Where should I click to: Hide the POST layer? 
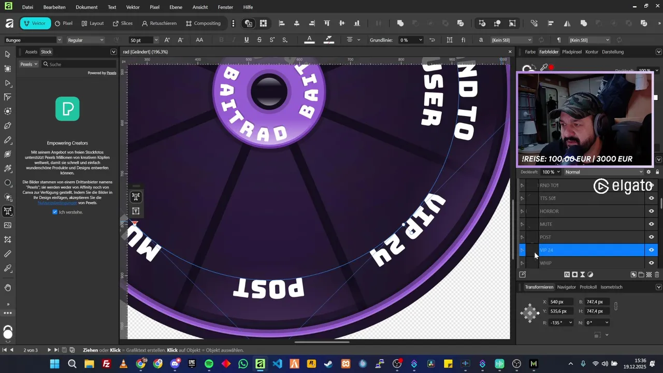click(652, 237)
